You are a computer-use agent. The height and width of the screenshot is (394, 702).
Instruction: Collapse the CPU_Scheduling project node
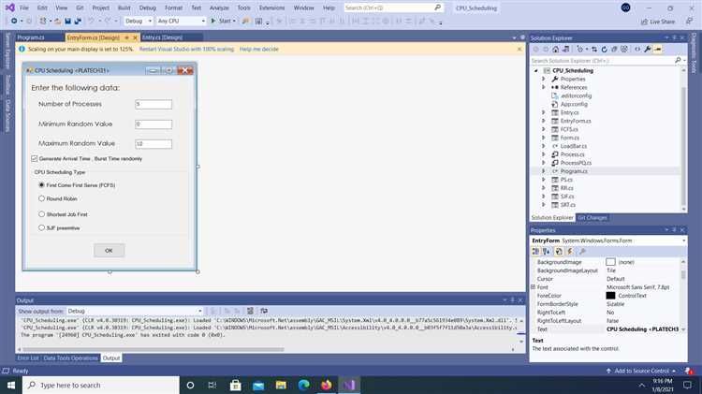coord(536,71)
